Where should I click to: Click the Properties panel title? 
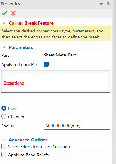[10, 4]
